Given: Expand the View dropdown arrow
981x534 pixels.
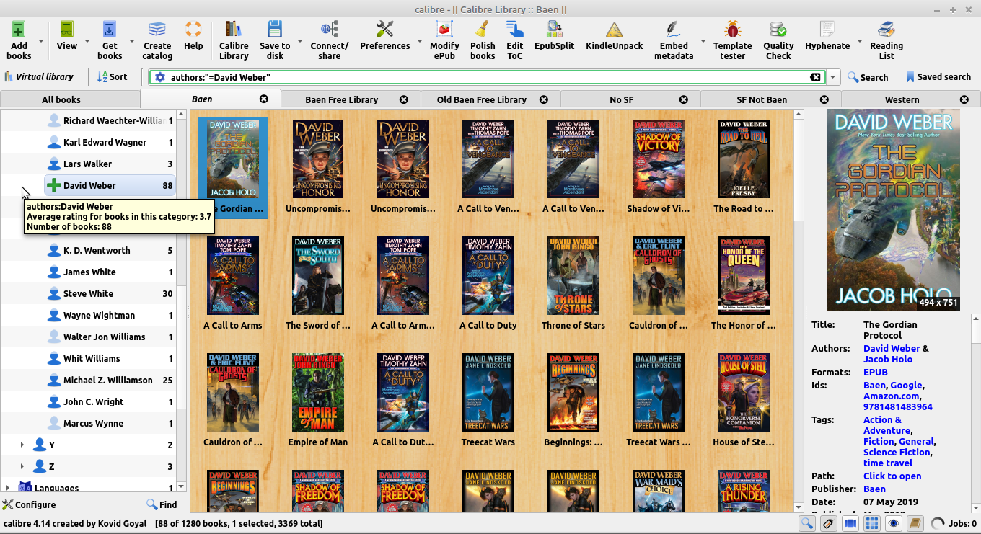Looking at the screenshot, I should click(87, 41).
